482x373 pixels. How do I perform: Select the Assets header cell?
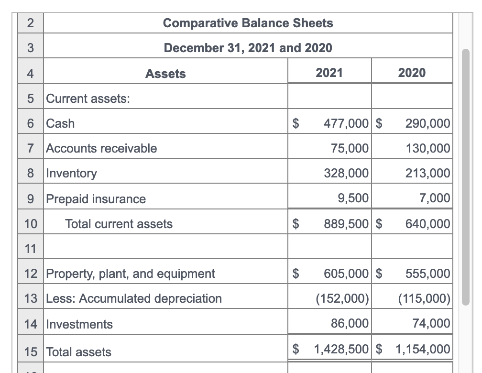tap(165, 73)
